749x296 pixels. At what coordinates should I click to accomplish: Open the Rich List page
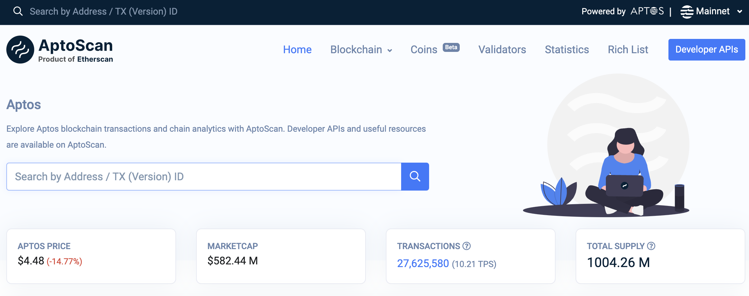[x=628, y=50]
